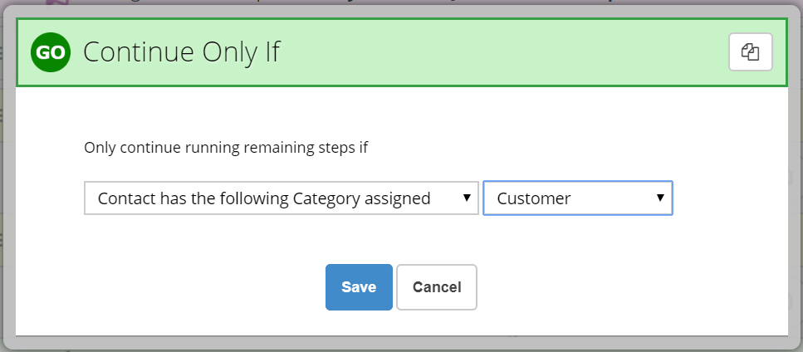Image resolution: width=803 pixels, height=352 pixels.
Task: Click the blank area right of Customer dropdown
Action: [730, 198]
